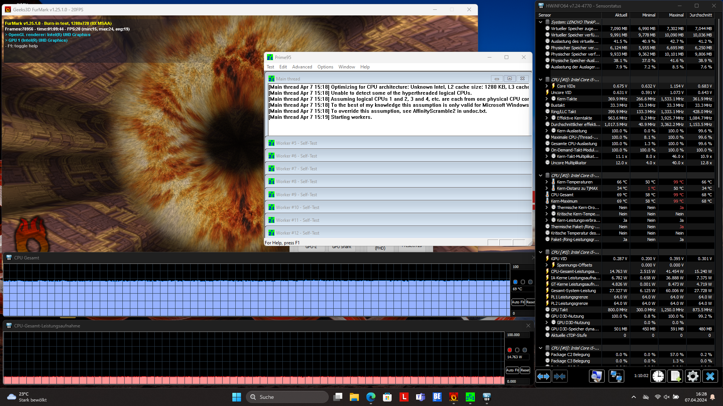This screenshot has height=406, width=723.
Task: Open HWiNFO sensor settings gear icon
Action: 692,376
